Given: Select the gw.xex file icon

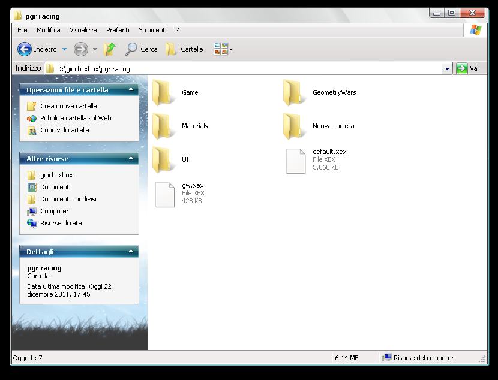Looking at the screenshot, I should (165, 195).
